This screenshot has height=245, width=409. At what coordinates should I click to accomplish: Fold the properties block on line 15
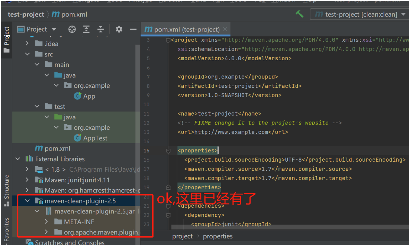(168, 151)
